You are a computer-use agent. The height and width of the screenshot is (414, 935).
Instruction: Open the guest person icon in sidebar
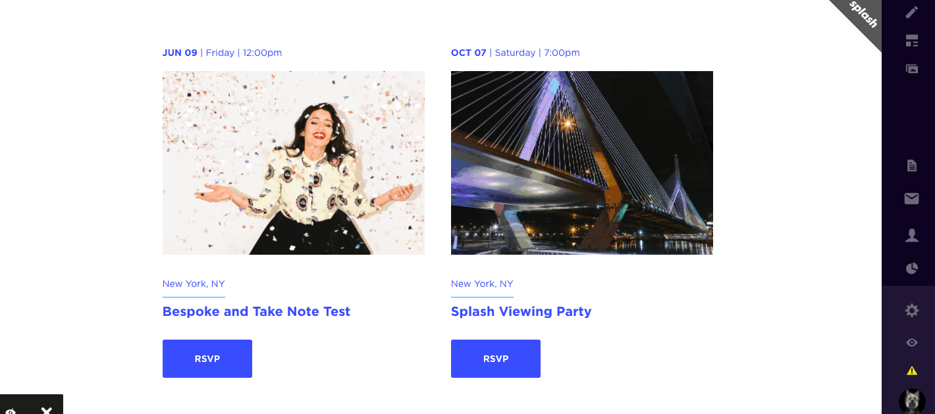pyautogui.click(x=911, y=235)
